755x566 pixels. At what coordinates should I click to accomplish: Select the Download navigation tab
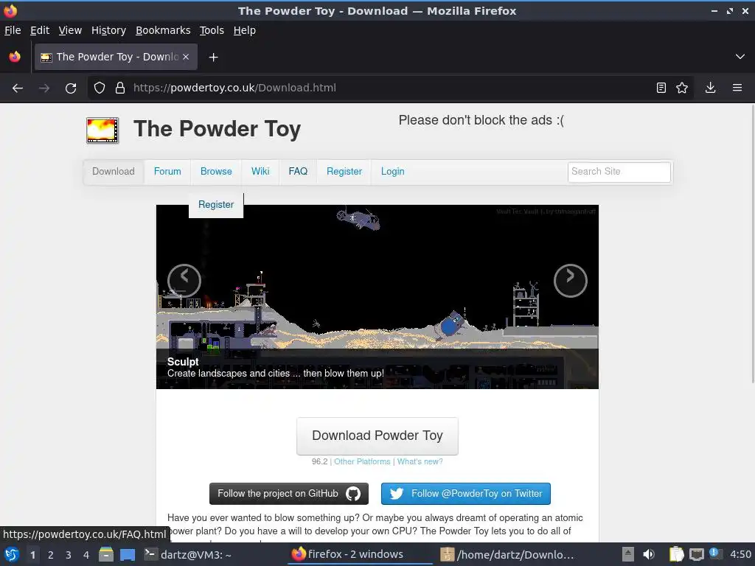tap(114, 172)
